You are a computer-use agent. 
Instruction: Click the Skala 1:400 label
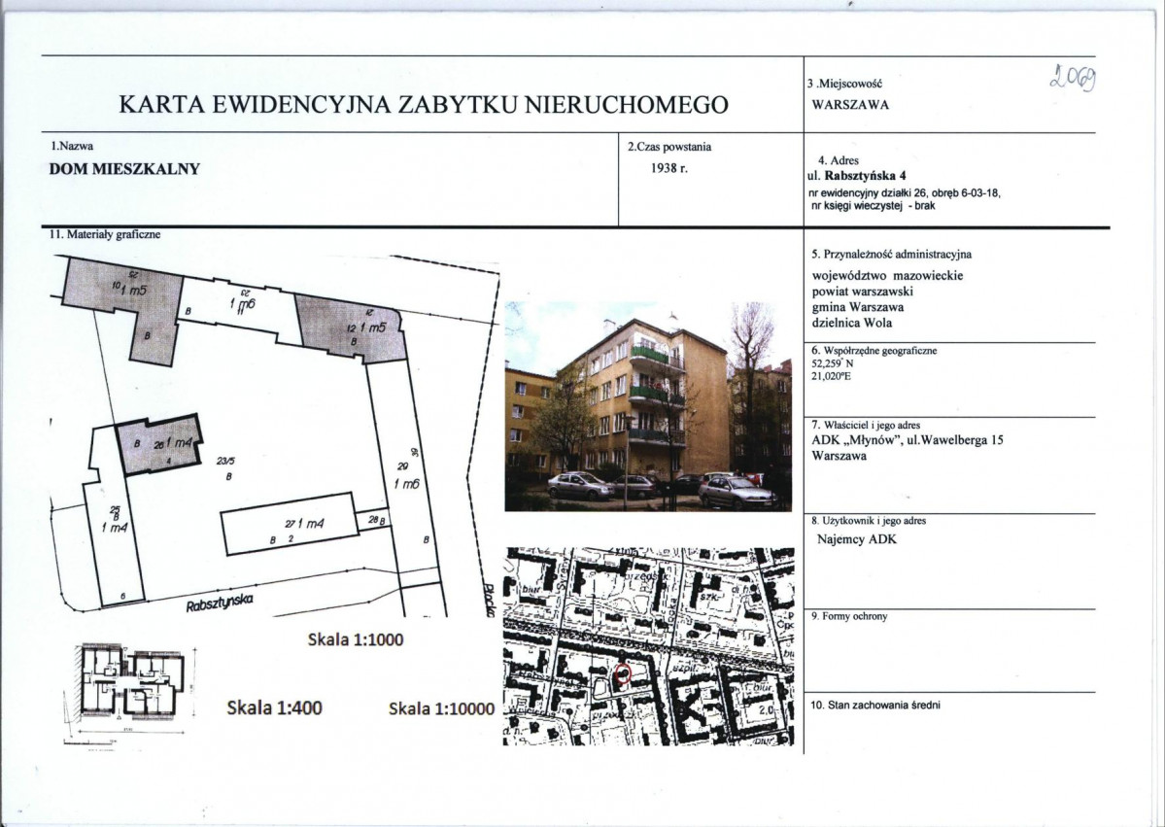point(275,707)
